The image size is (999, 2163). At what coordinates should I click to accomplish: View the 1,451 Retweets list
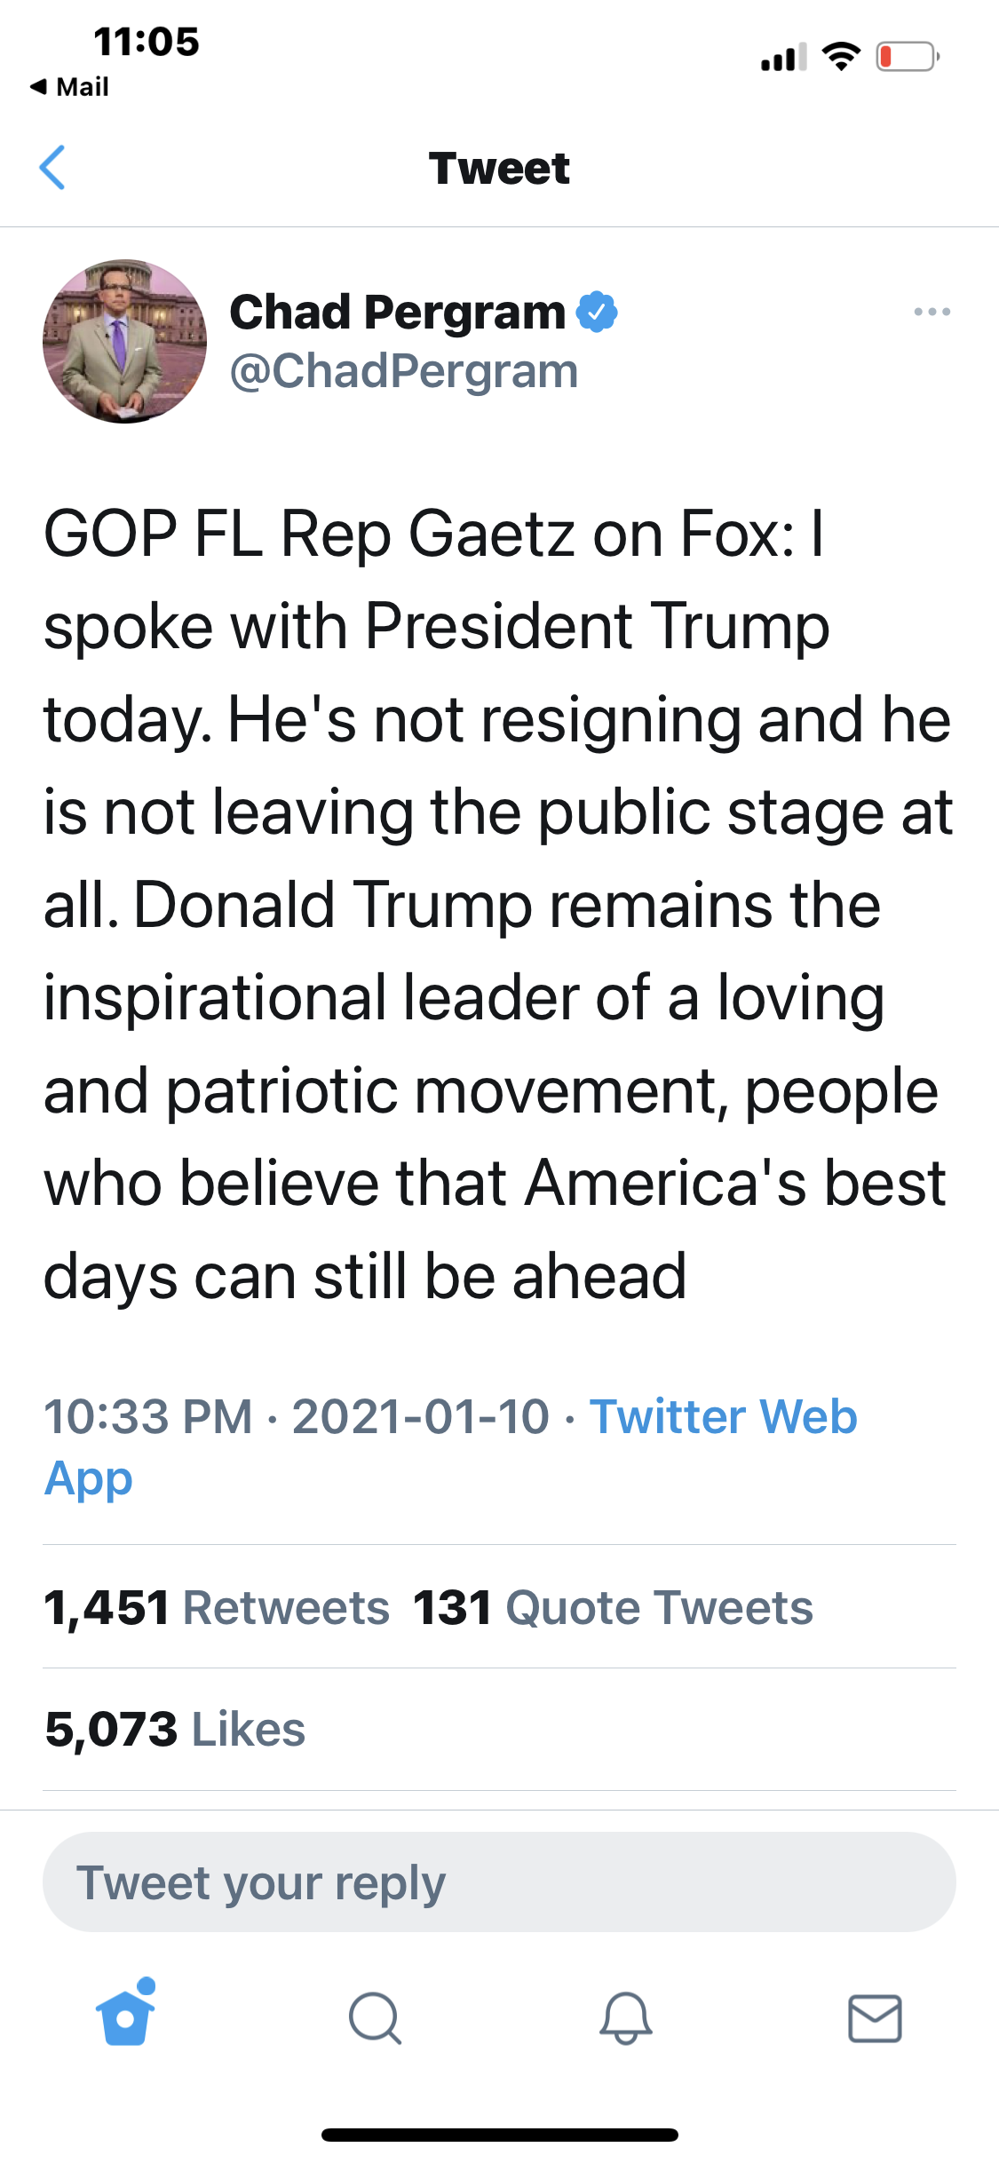217,1608
